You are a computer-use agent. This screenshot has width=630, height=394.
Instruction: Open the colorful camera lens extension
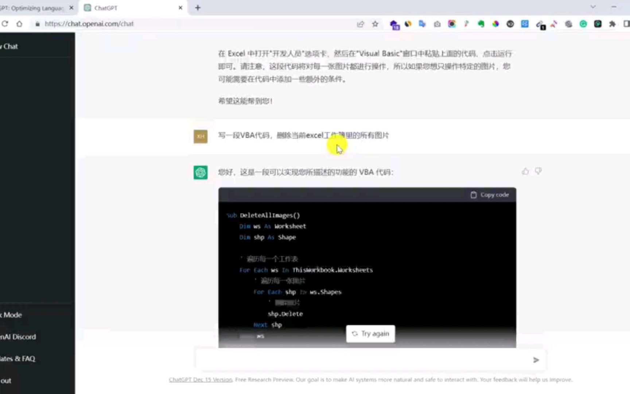452,24
